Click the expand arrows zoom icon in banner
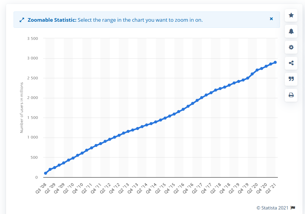The height and width of the screenshot is (214, 305). pyautogui.click(x=22, y=20)
